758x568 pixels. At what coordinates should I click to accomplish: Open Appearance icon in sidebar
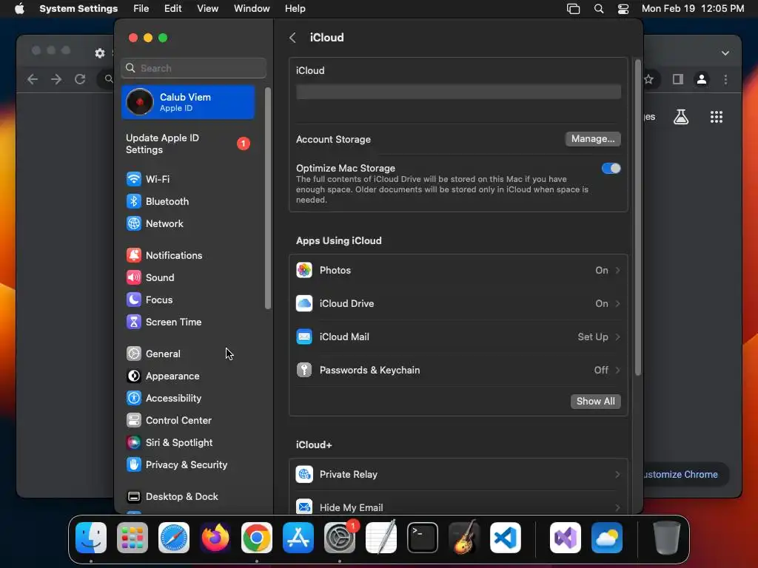[x=133, y=376]
